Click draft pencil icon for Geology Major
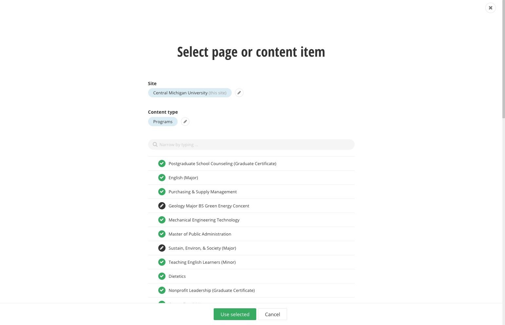 [x=162, y=206]
